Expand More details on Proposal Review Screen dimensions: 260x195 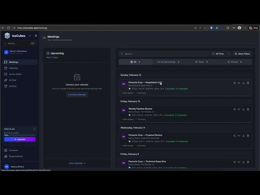127,146
